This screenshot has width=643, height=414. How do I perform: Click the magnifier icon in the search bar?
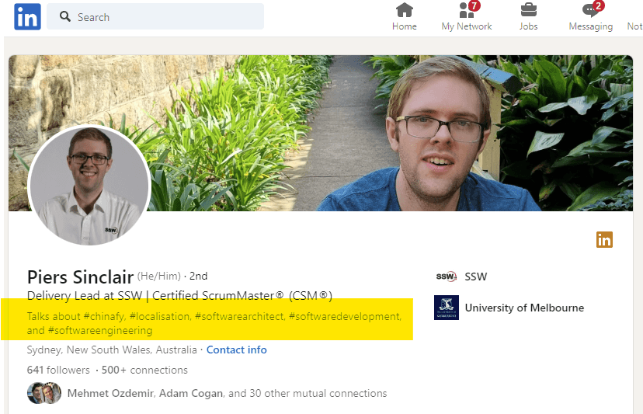point(65,16)
